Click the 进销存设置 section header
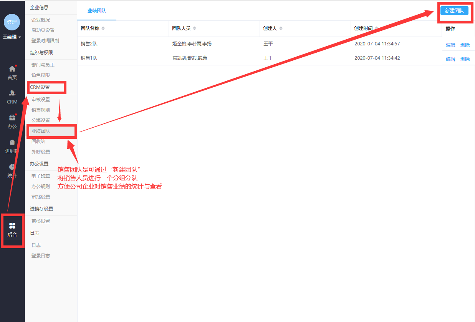Screen dimensions: 475x322 click(x=41, y=209)
